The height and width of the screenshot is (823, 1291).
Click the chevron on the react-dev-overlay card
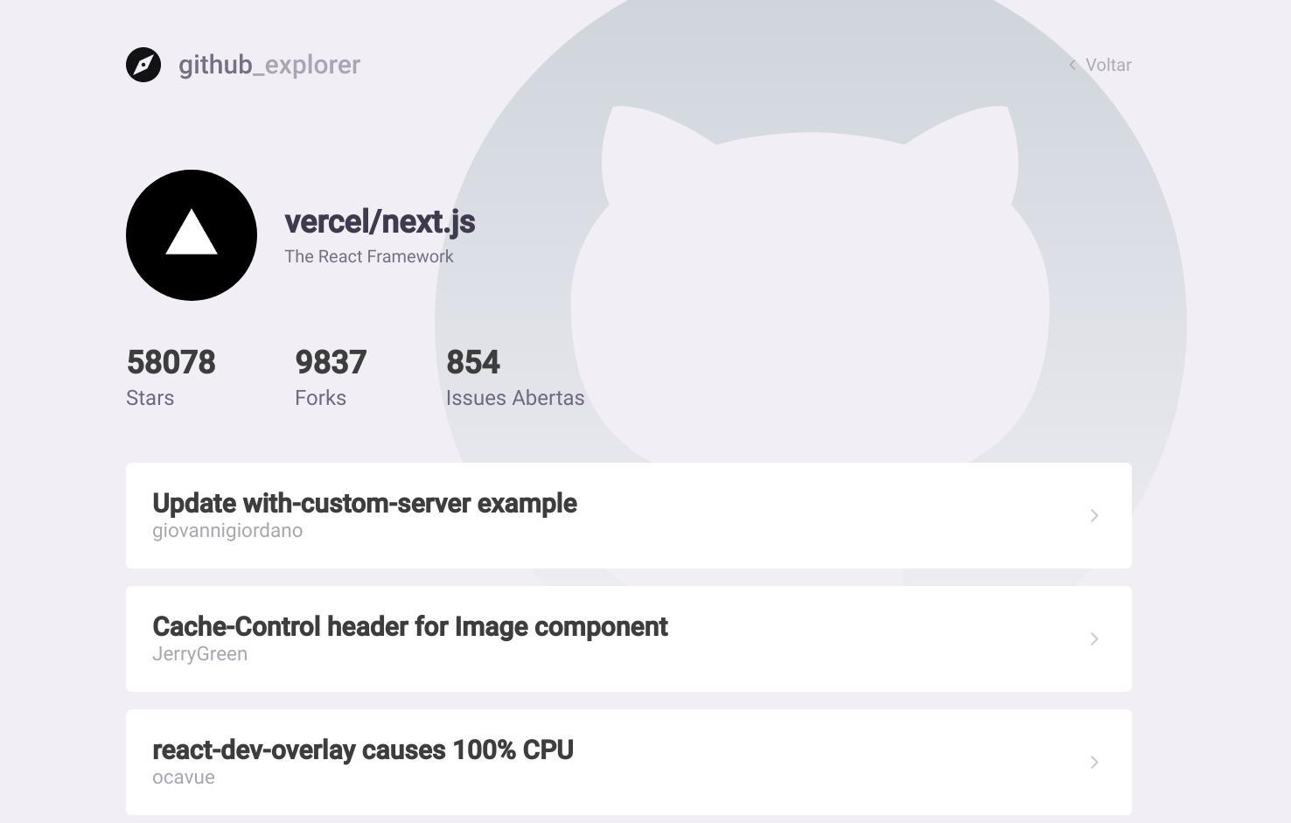pos(1094,763)
